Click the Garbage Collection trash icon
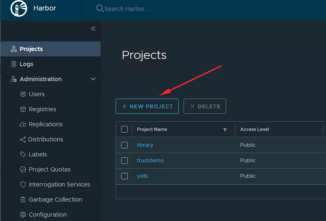Screen dimensions: 326x221 click(23, 199)
